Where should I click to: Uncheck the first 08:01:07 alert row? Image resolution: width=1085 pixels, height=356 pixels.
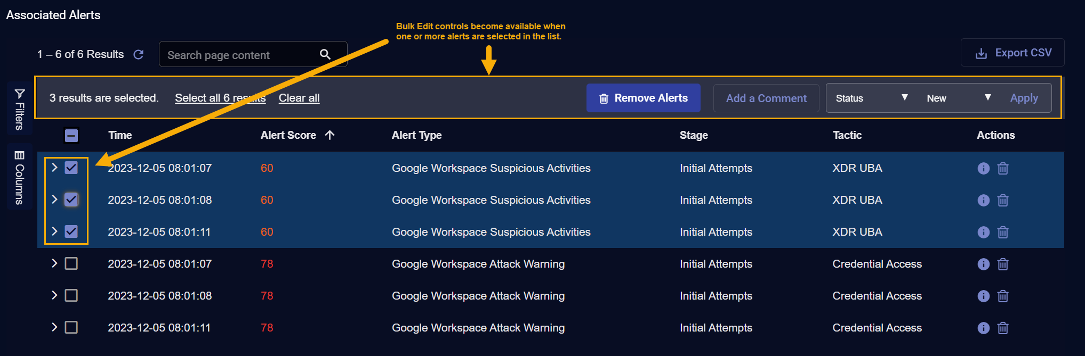coord(71,168)
